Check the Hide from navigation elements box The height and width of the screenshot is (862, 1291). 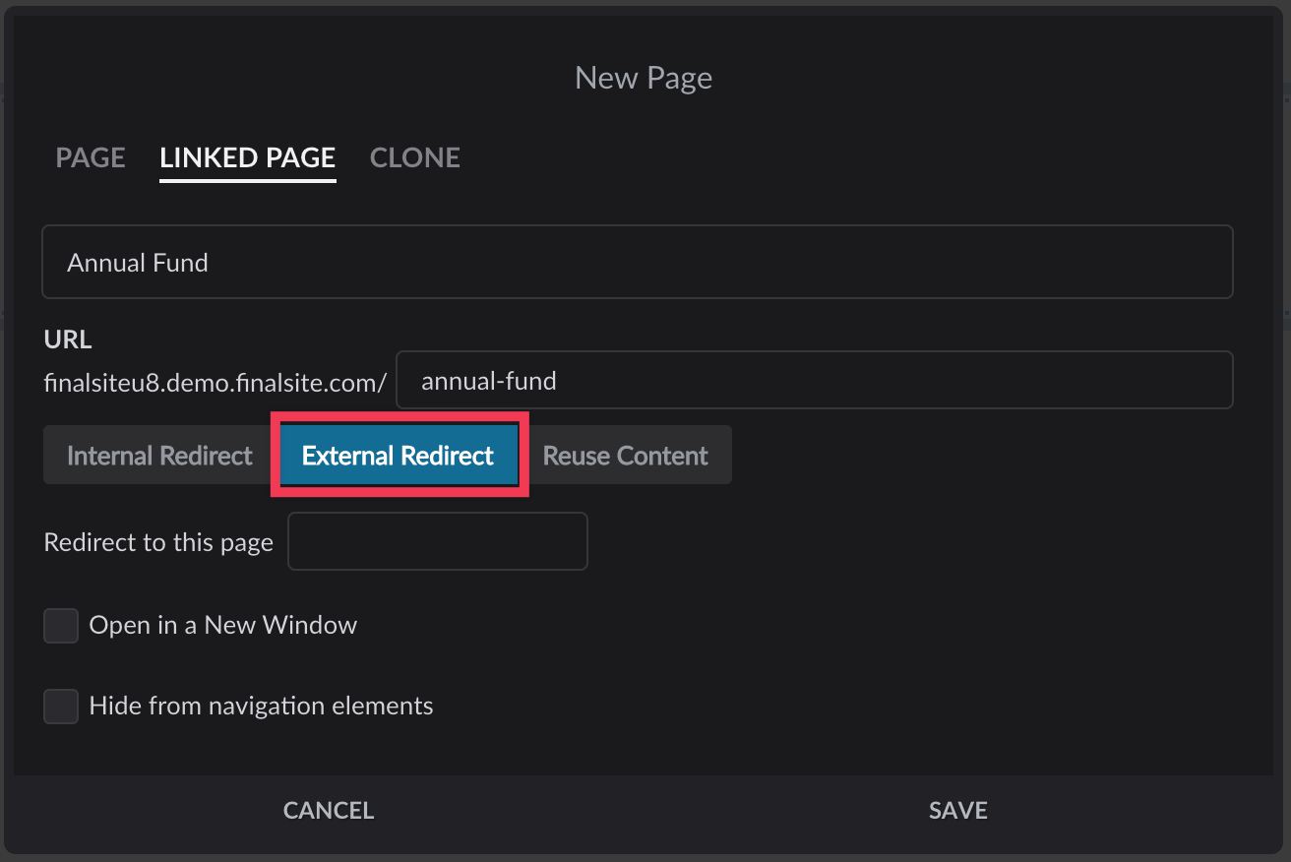pos(61,707)
